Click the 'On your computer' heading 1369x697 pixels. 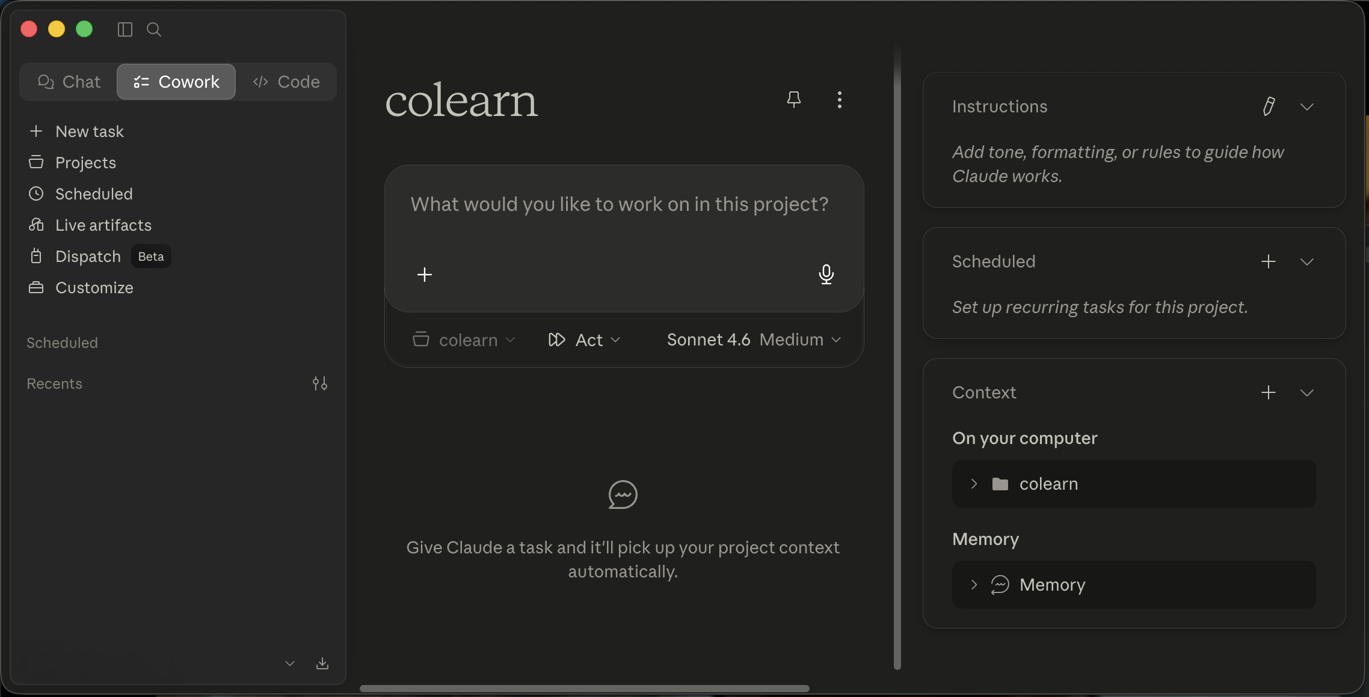(x=1025, y=439)
